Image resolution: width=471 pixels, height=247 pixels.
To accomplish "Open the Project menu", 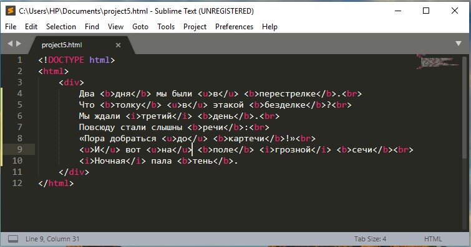I will (x=195, y=27).
